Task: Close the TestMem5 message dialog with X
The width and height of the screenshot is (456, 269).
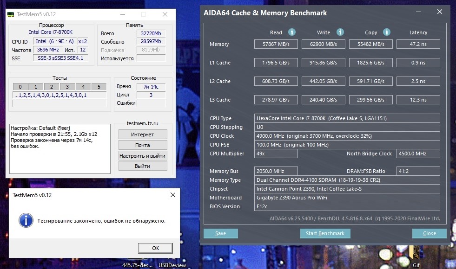Action: coord(173,195)
